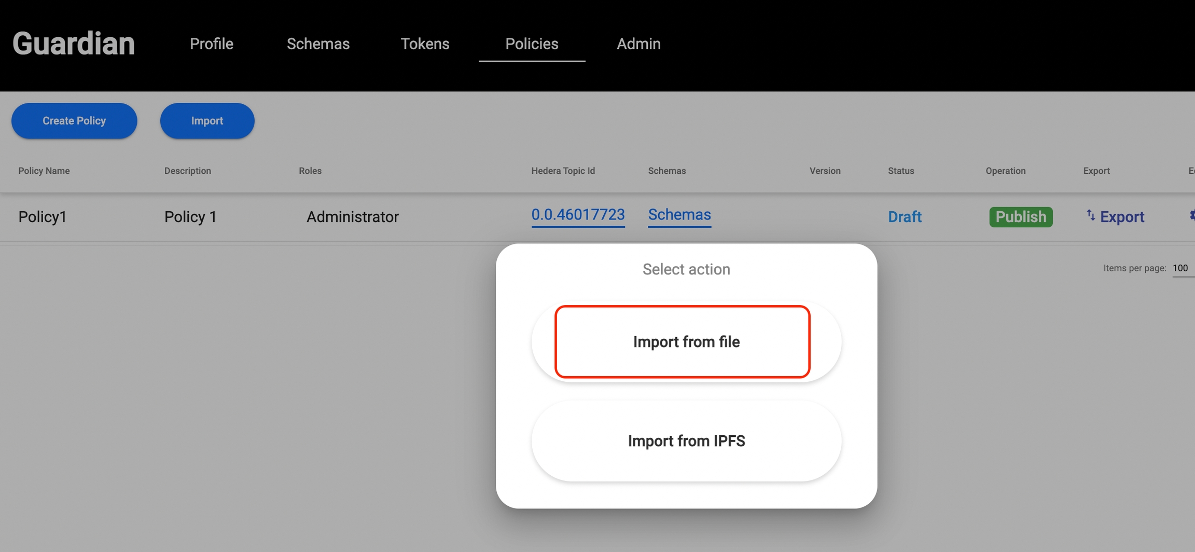Switch to the Schemas navigation tab

click(x=318, y=44)
